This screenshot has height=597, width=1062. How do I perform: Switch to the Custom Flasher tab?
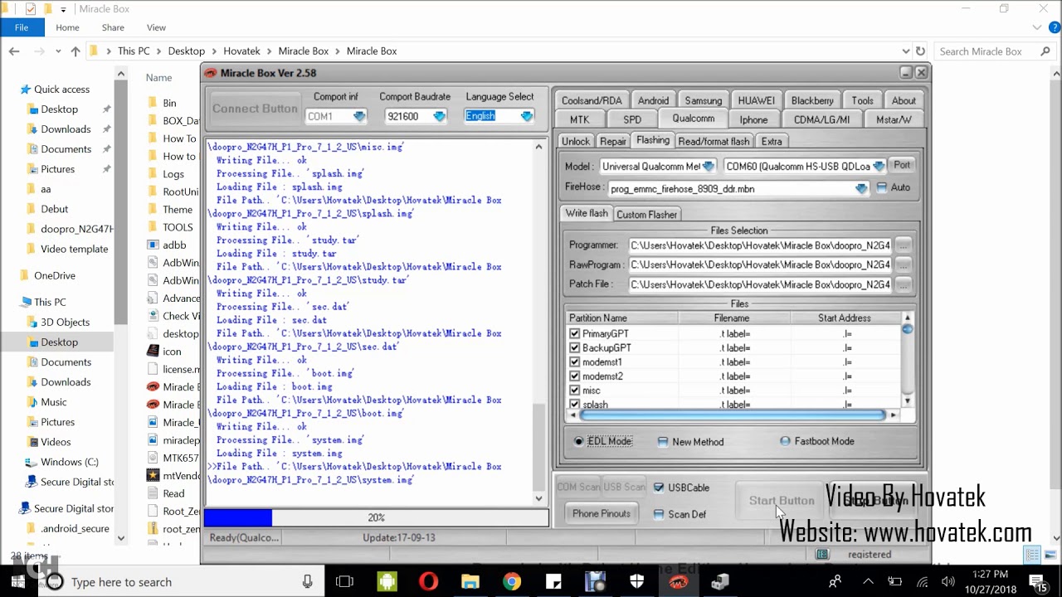[646, 215]
